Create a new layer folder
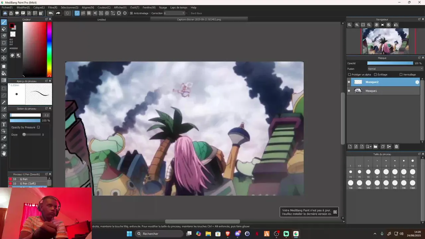The image size is (425, 239). (376, 146)
